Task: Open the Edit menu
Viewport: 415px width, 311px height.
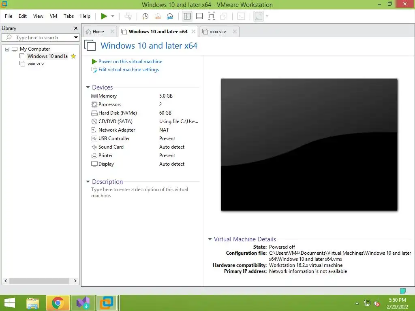Action: point(23,16)
